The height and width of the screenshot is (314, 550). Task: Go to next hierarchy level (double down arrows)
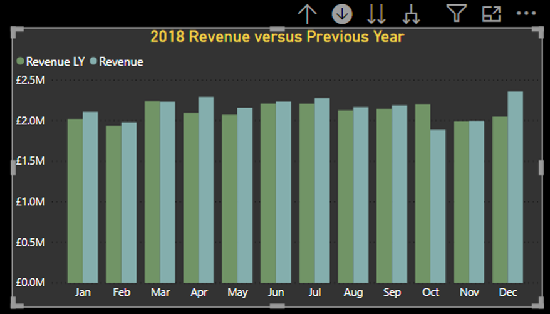(376, 13)
